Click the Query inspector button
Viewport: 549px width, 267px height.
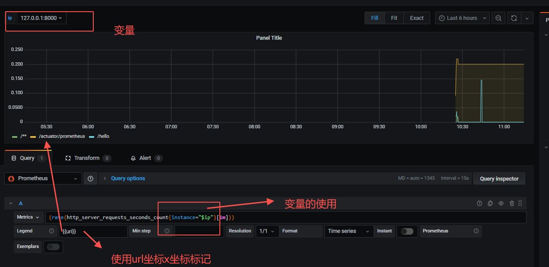pyautogui.click(x=499, y=179)
